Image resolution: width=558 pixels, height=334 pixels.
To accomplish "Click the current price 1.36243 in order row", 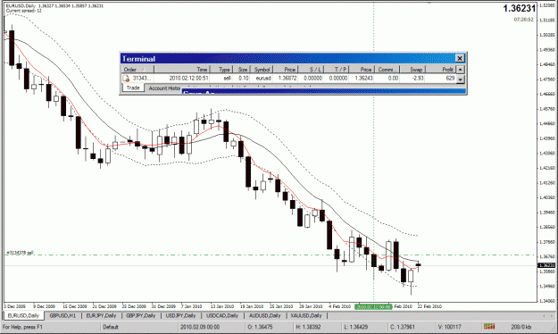I will point(363,79).
